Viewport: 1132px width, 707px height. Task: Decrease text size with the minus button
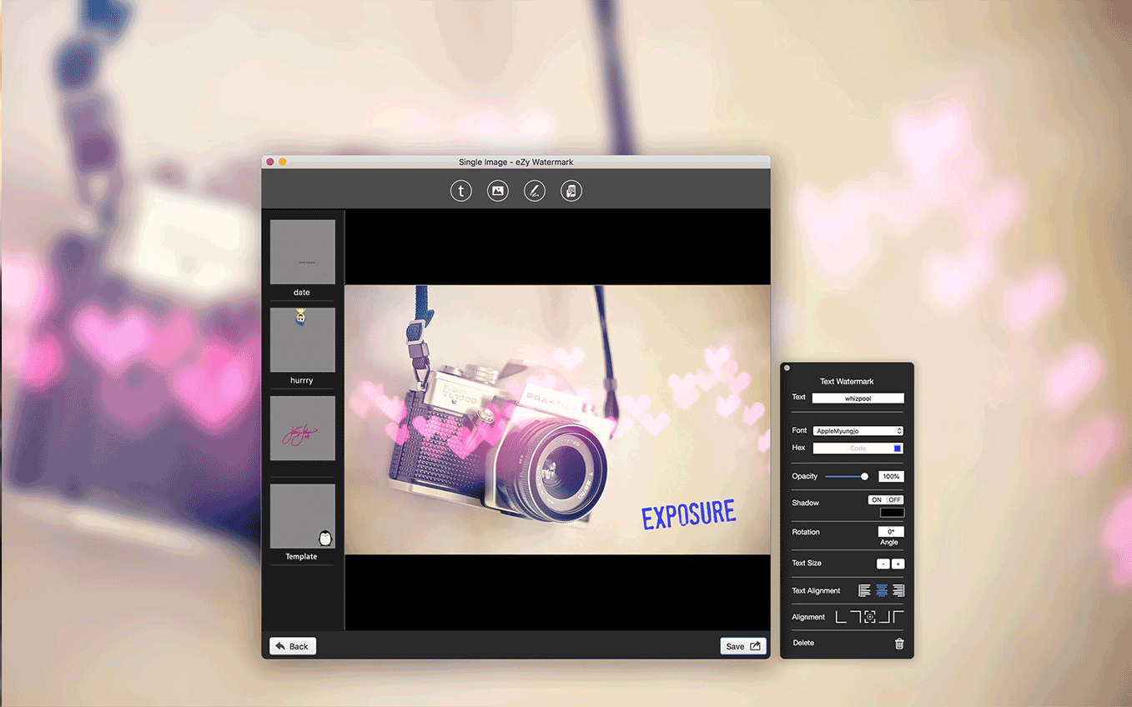(x=883, y=564)
